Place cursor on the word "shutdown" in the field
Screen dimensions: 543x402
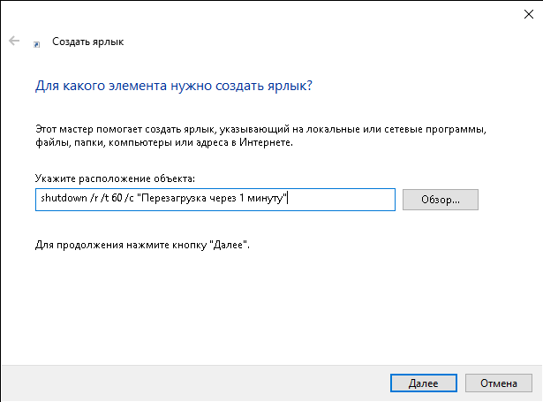60,200
